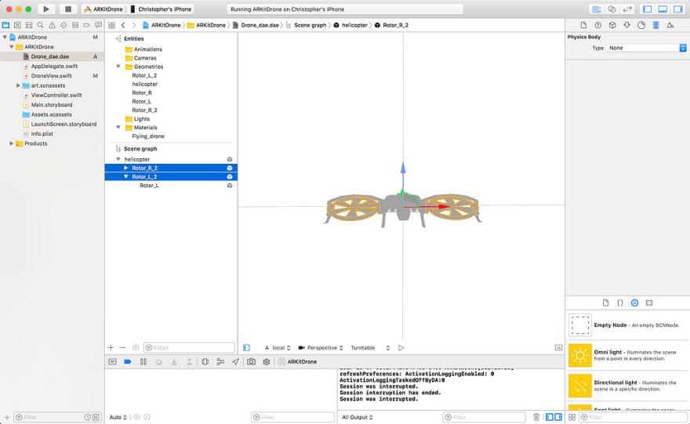The image size is (690, 424).
Task: Simulate location arrow icon
Action: [x=236, y=361]
